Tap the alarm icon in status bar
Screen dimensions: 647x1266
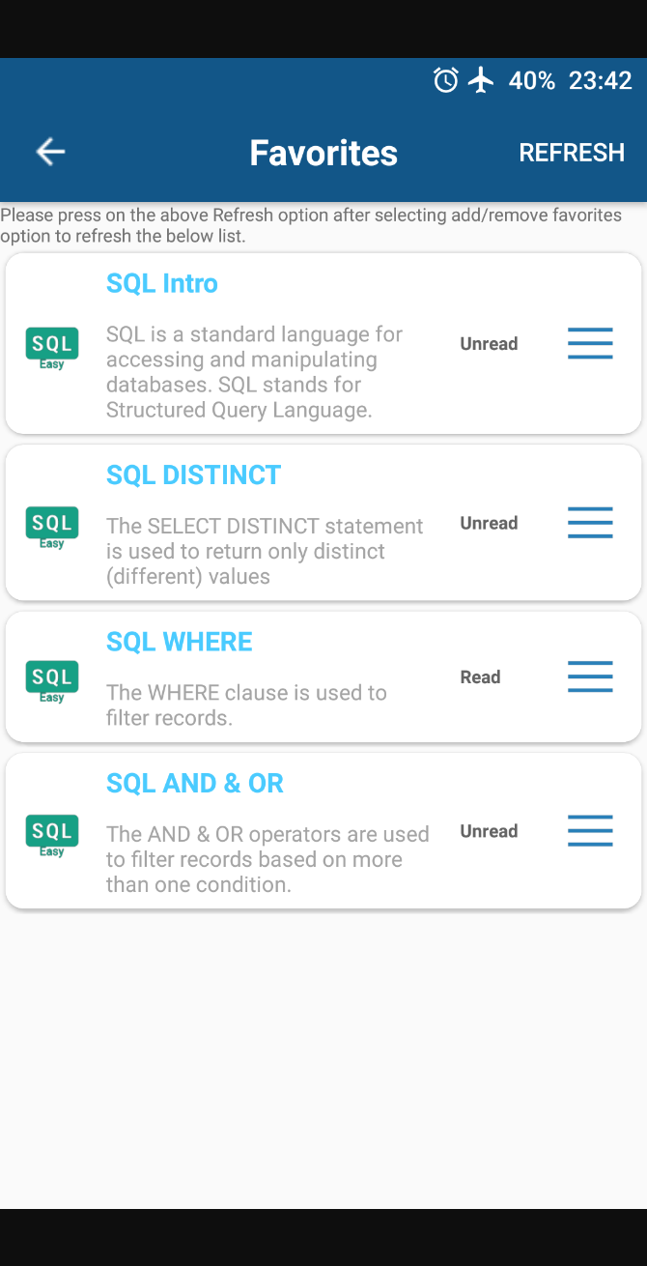[x=445, y=80]
